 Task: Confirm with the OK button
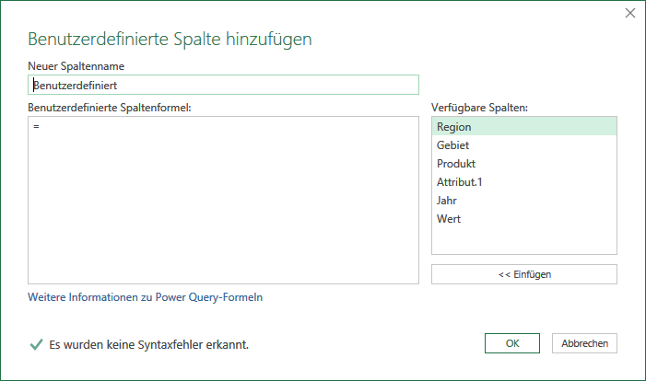coord(512,343)
